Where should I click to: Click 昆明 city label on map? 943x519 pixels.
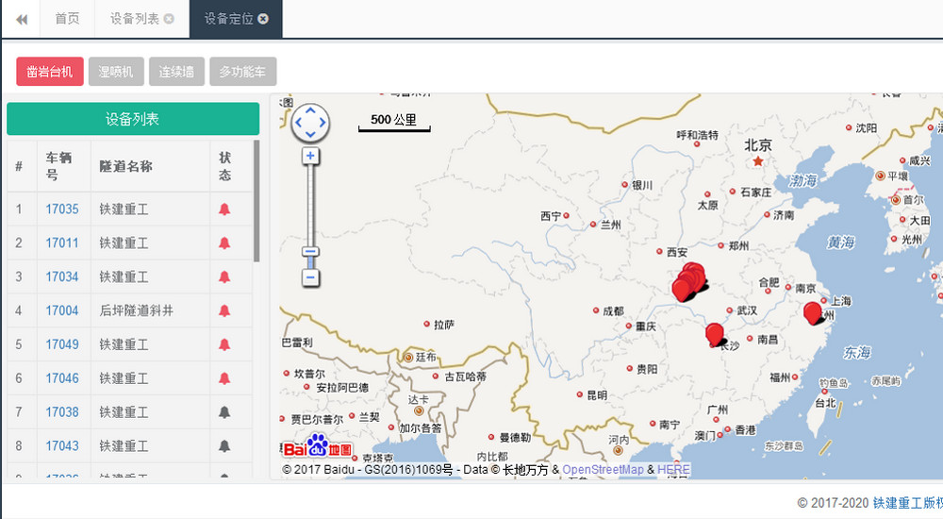[597, 395]
